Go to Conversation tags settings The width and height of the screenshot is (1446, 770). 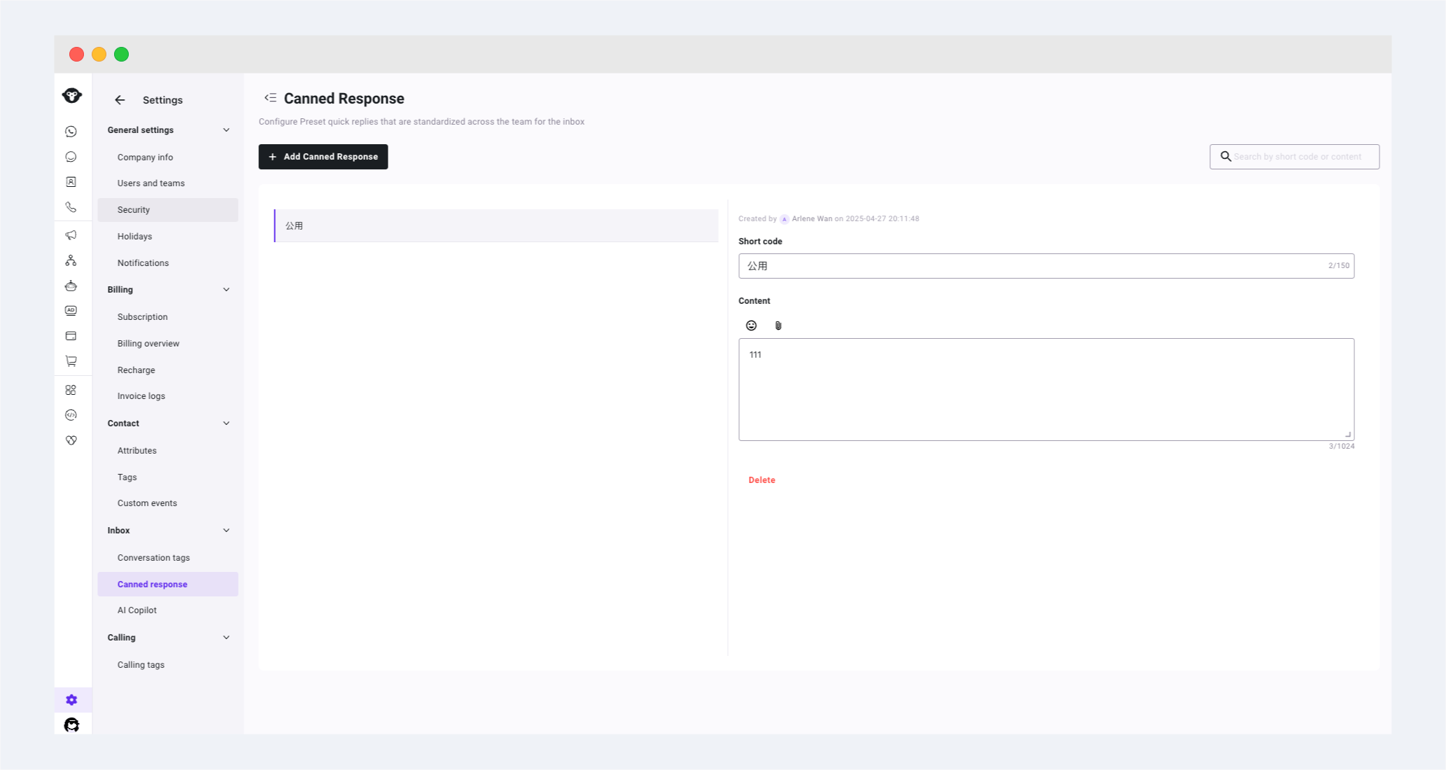(153, 558)
